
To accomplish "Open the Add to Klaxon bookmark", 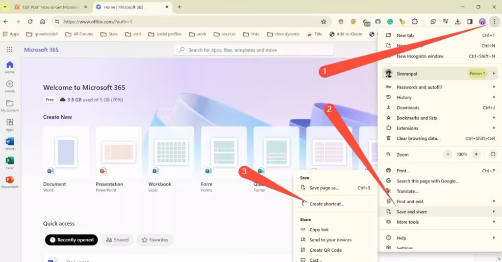I will [x=346, y=34].
